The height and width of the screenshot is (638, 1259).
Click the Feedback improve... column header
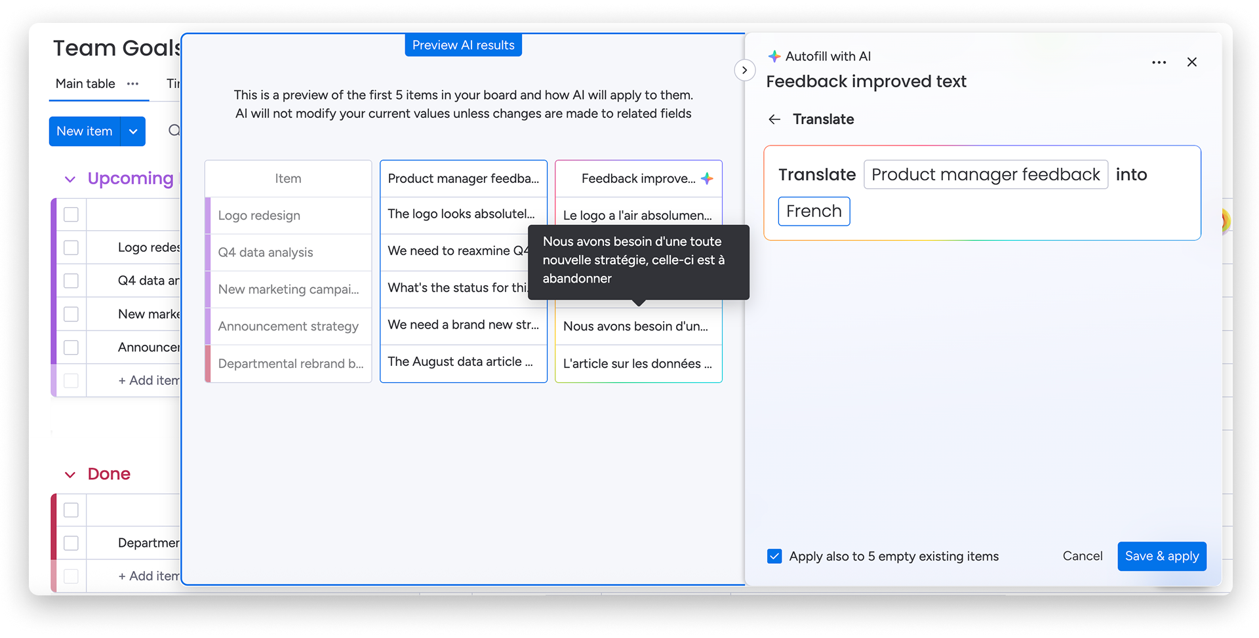click(x=638, y=178)
